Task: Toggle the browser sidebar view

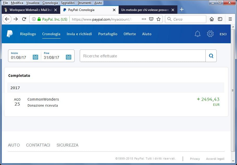Action: click(x=220, y=19)
